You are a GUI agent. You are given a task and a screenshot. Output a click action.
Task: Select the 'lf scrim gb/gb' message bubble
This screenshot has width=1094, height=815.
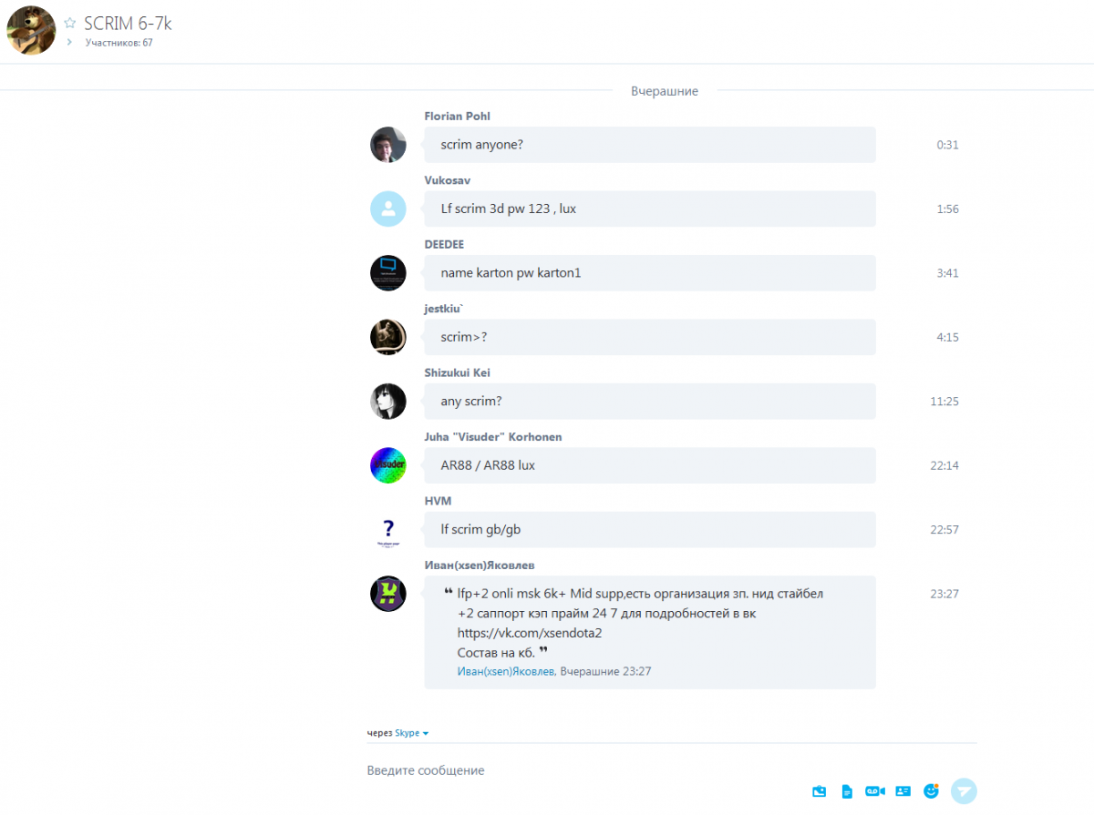(650, 529)
